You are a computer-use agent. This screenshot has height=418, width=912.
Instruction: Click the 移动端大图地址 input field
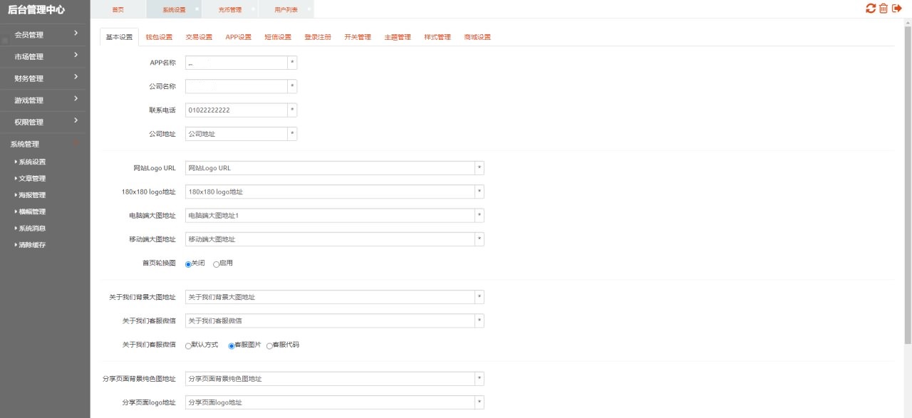click(x=330, y=239)
